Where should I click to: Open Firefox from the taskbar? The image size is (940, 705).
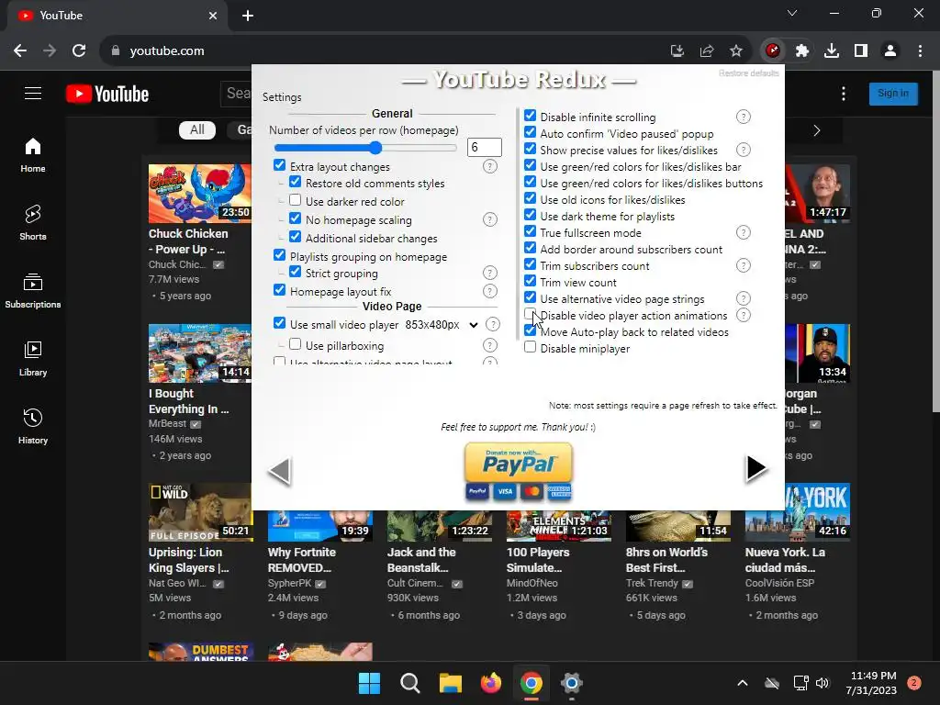coord(490,683)
